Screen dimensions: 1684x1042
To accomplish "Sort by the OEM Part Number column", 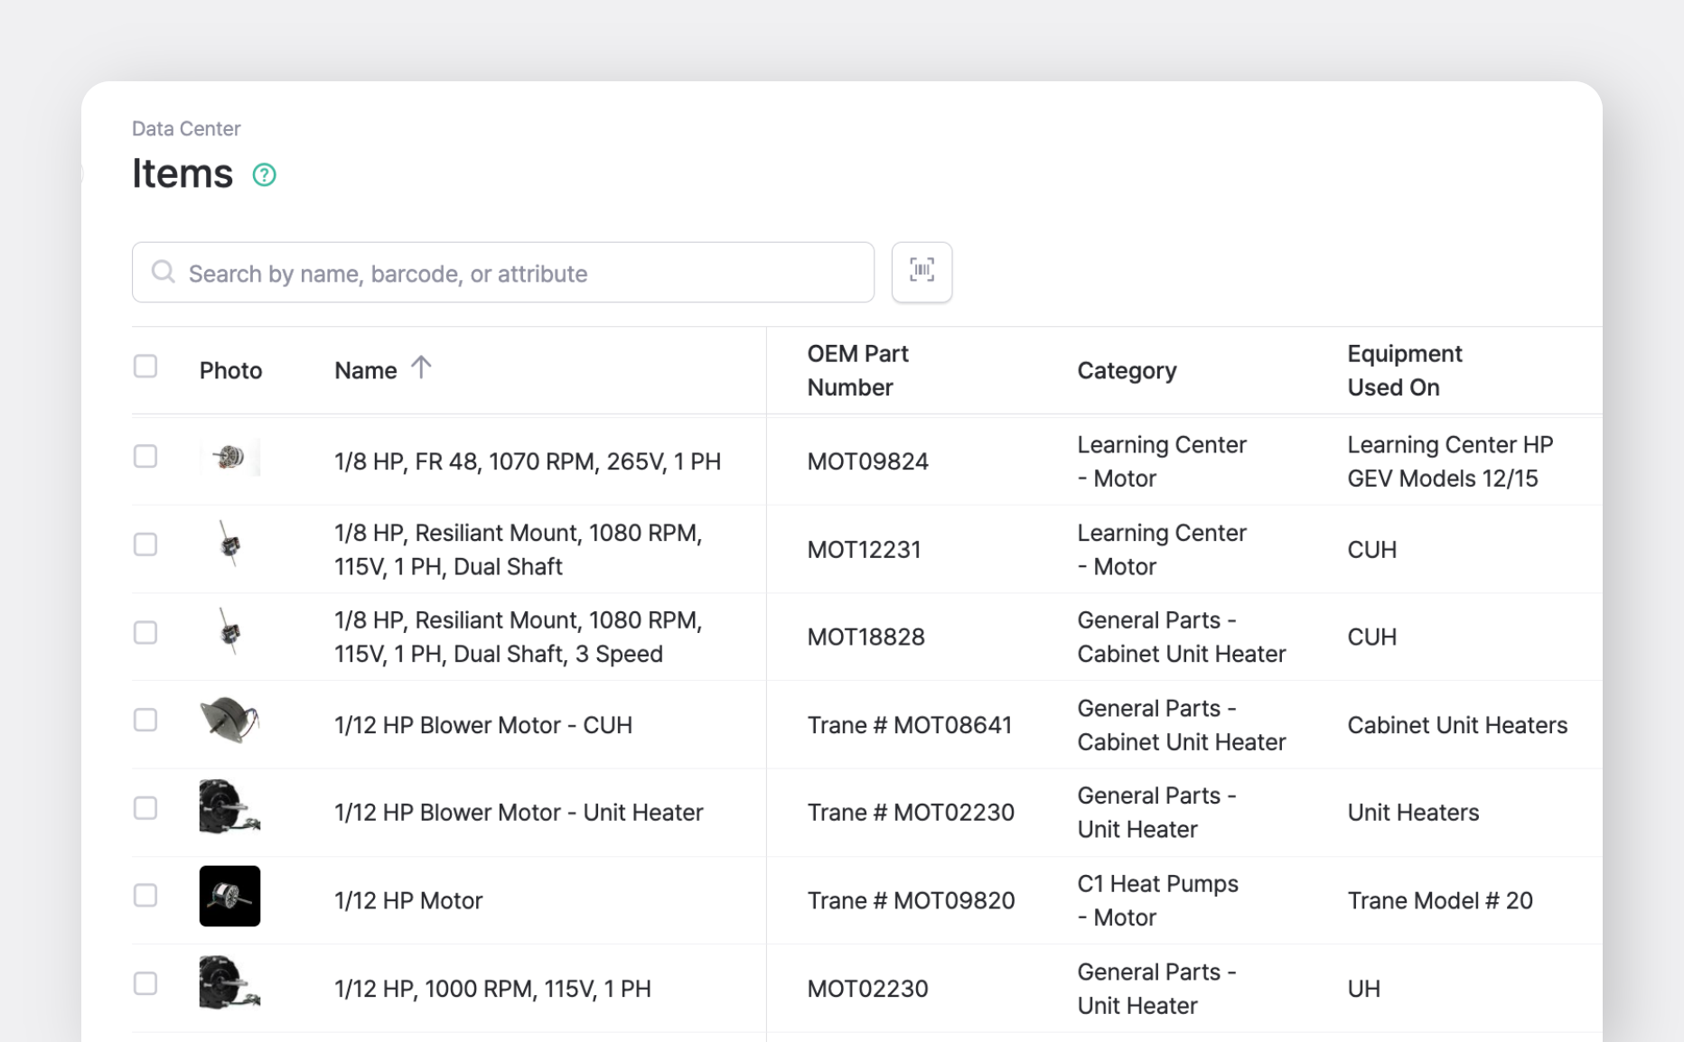I will pos(856,370).
